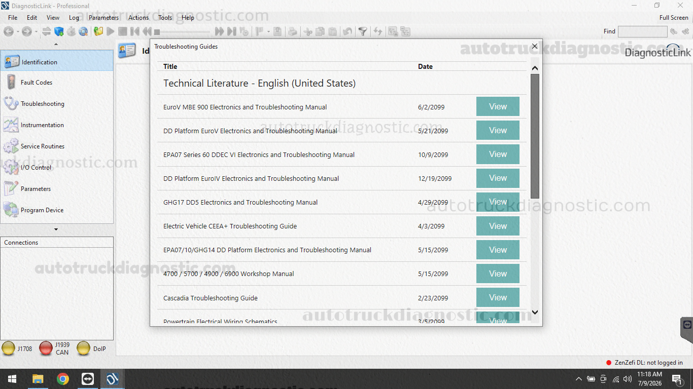
Task: Go to Service Routines
Action: [57, 146]
